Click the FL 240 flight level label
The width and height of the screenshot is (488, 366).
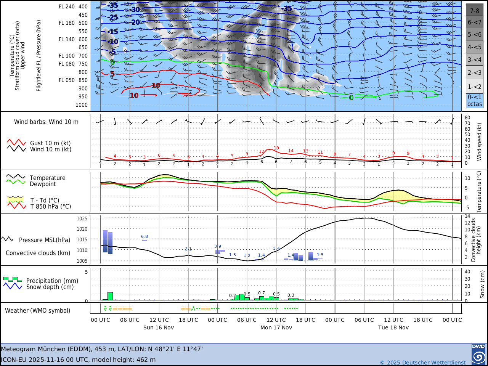click(x=67, y=6)
